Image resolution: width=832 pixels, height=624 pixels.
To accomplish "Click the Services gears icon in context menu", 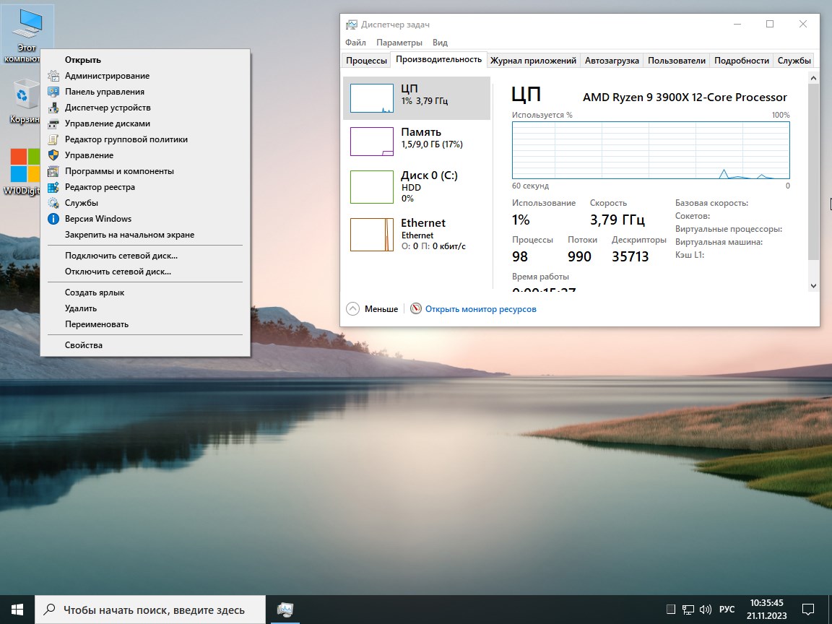I will pyautogui.click(x=53, y=203).
